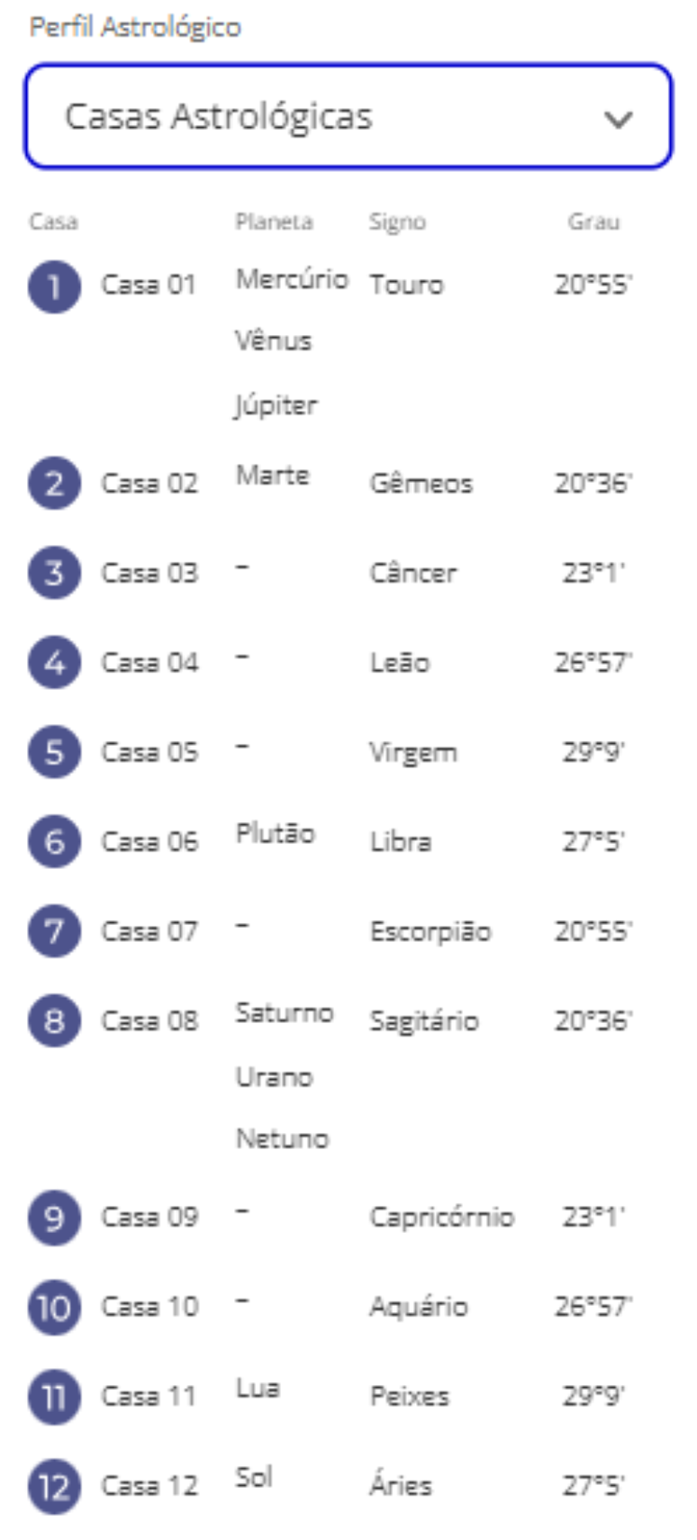Select the number 2 house badge
Image resolution: width=697 pixels, height=1540 pixels.
54,484
